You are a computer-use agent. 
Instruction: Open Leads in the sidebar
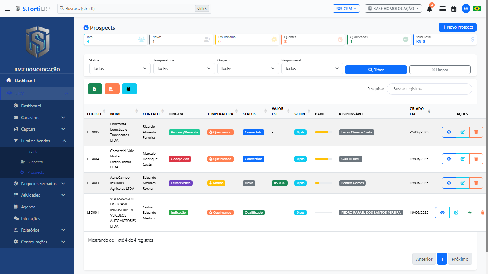pos(33,152)
